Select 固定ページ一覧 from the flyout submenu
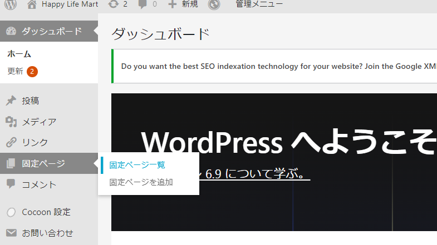Screen dimensions: 437x245 pos(137,165)
